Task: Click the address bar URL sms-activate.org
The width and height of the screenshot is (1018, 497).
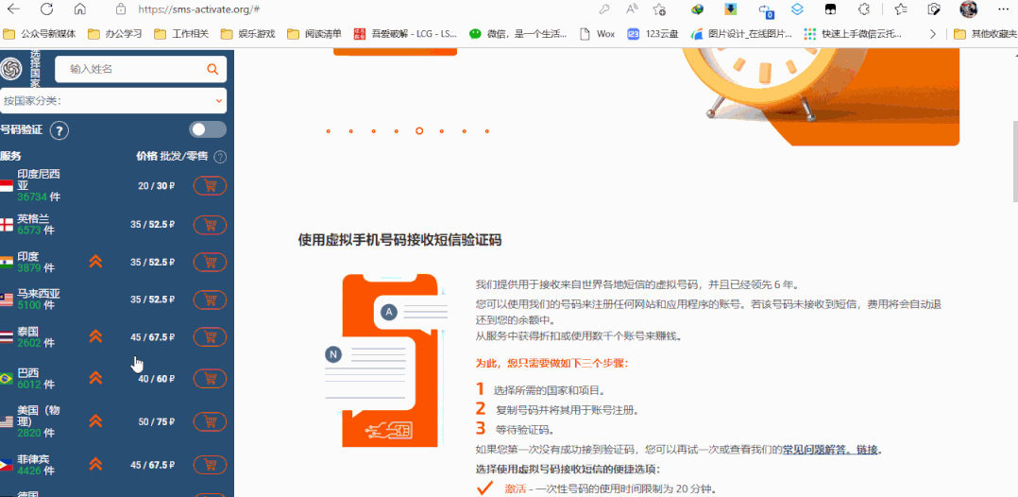Action: tap(199, 9)
